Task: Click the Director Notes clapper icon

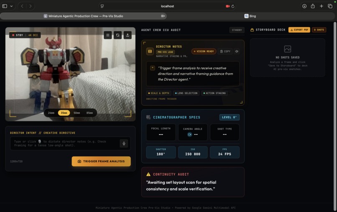Action: (150, 51)
